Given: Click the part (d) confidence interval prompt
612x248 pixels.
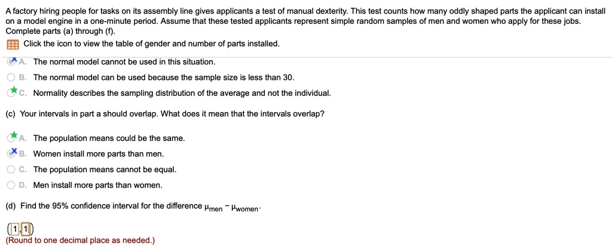Looking at the screenshot, I should (x=133, y=206).
